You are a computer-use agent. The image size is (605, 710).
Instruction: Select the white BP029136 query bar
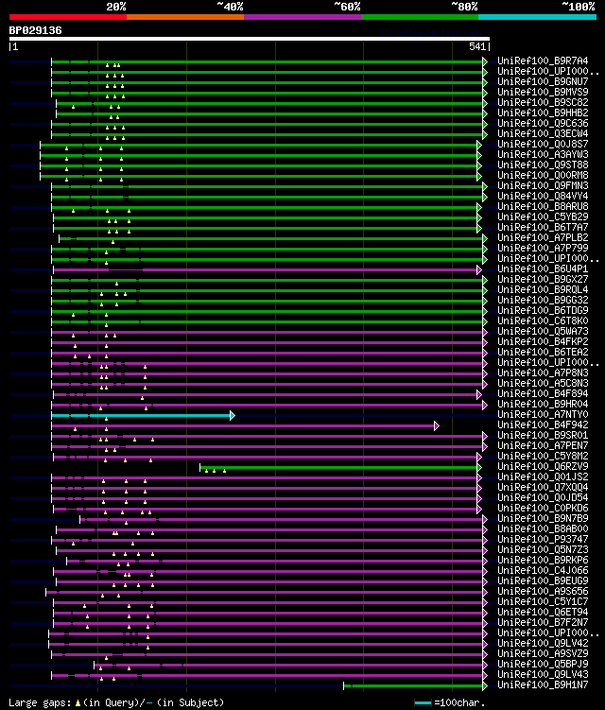[249, 39]
